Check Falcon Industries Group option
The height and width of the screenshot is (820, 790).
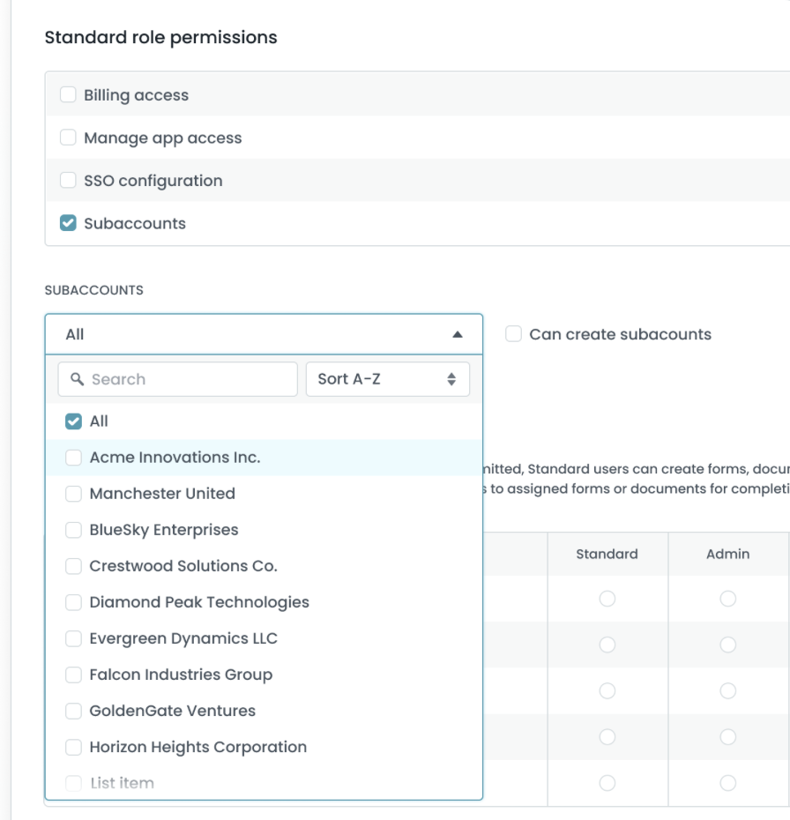74,675
